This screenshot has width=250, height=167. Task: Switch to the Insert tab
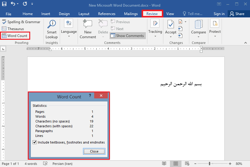click(x=46, y=14)
